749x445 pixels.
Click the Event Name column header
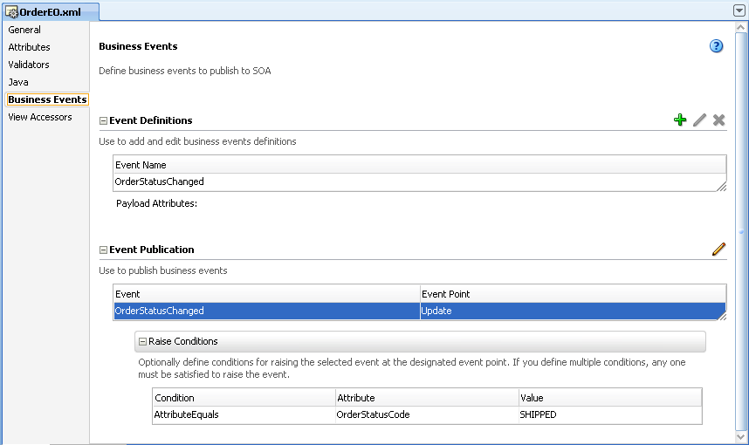click(x=141, y=165)
